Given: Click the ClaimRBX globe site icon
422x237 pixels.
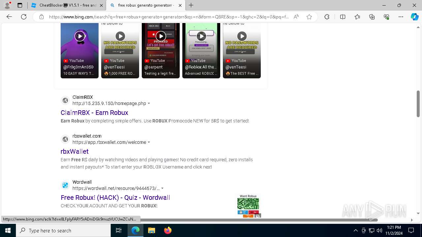Looking at the screenshot, I should 65,100.
